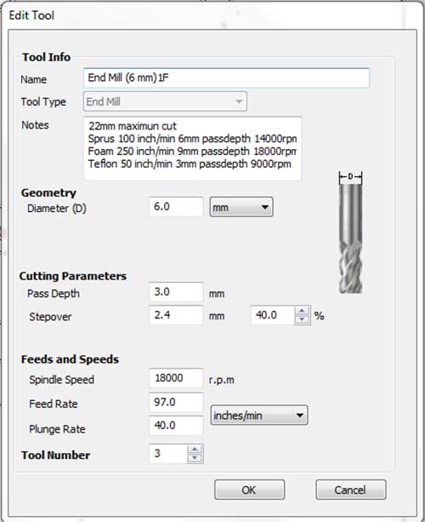Select the Name field text box
The height and width of the screenshot is (522, 425).
226,77
